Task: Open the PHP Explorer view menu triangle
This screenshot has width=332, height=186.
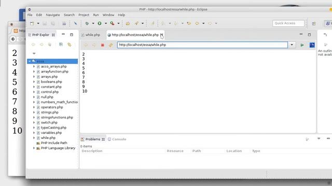Action: [x=34, y=53]
